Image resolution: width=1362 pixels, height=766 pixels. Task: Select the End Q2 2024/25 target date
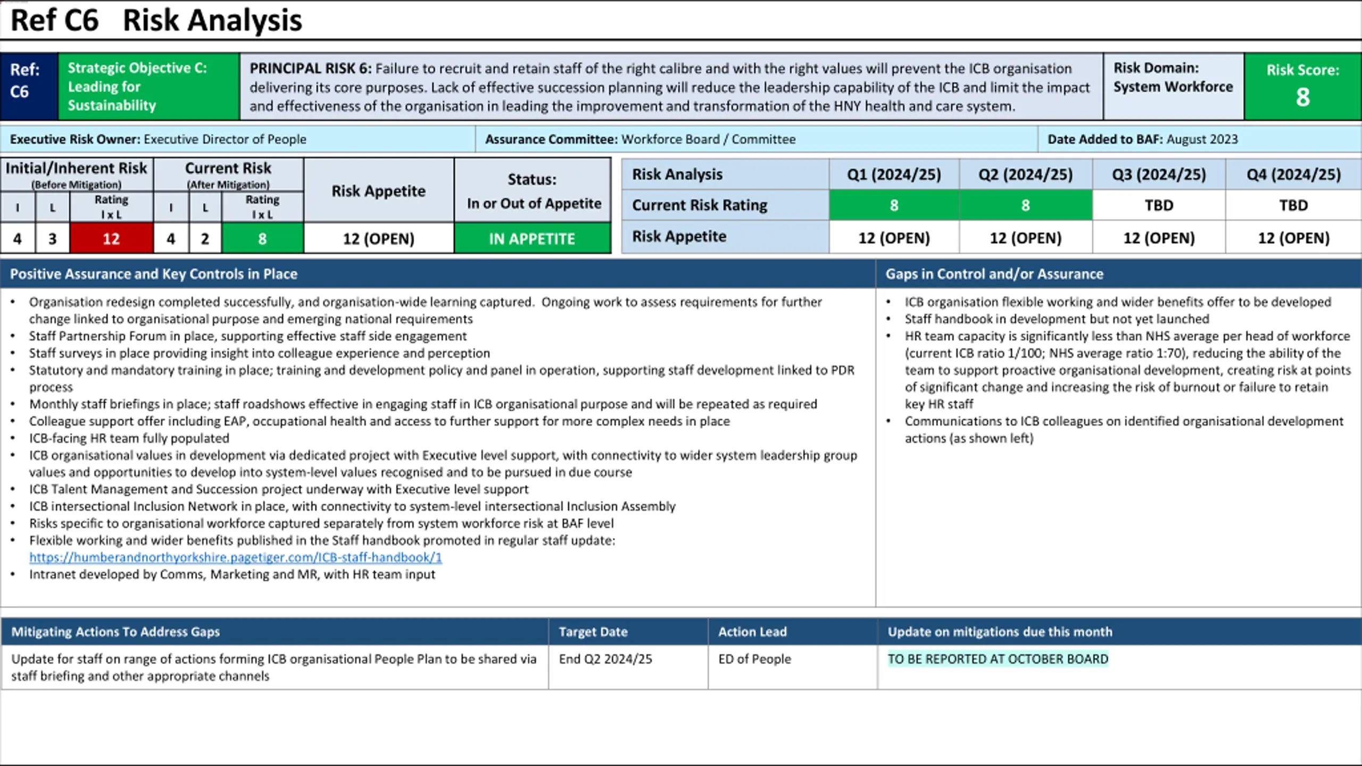pos(605,659)
